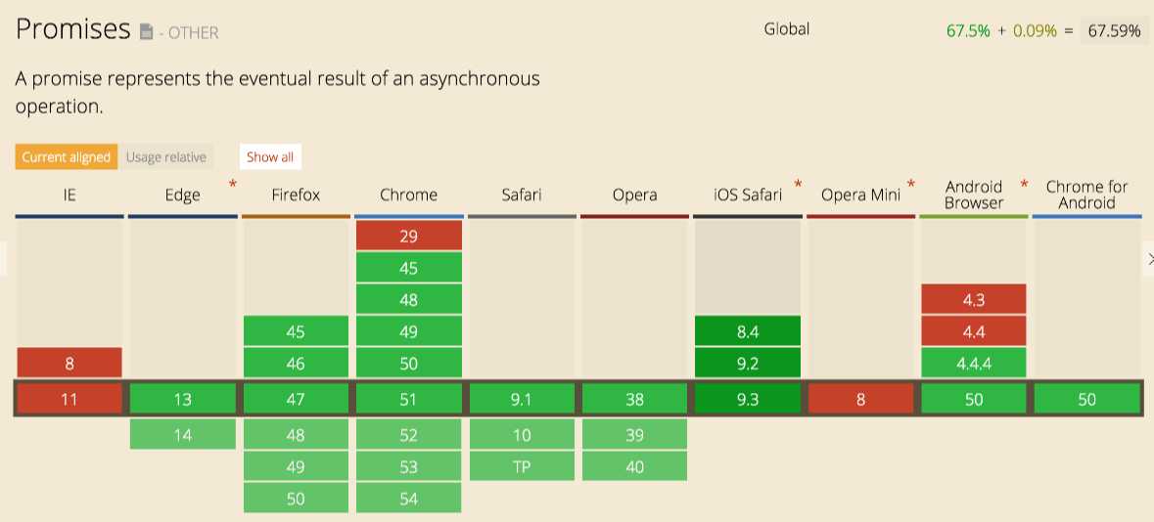This screenshot has height=522, width=1154.
Task: Select the IE 11 unsupported cell
Action: (x=69, y=399)
